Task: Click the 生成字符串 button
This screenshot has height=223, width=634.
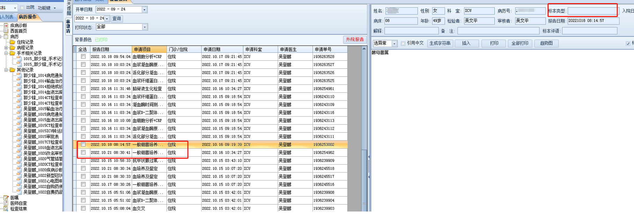Action: pos(440,43)
